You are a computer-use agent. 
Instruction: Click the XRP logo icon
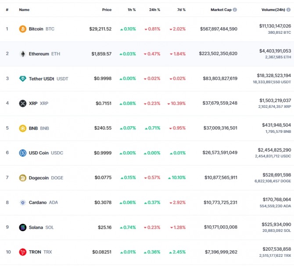point(23,103)
